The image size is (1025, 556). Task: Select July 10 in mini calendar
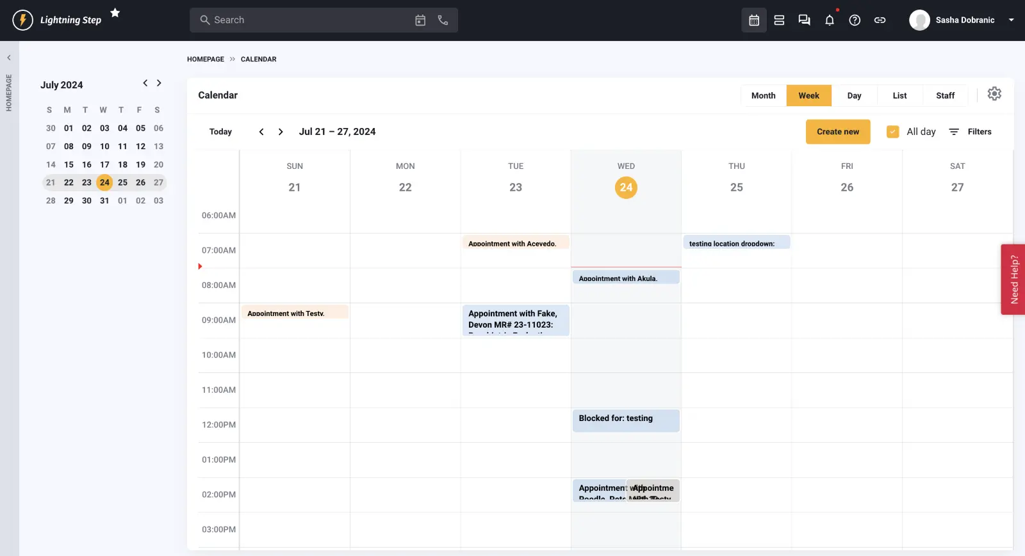click(x=104, y=147)
